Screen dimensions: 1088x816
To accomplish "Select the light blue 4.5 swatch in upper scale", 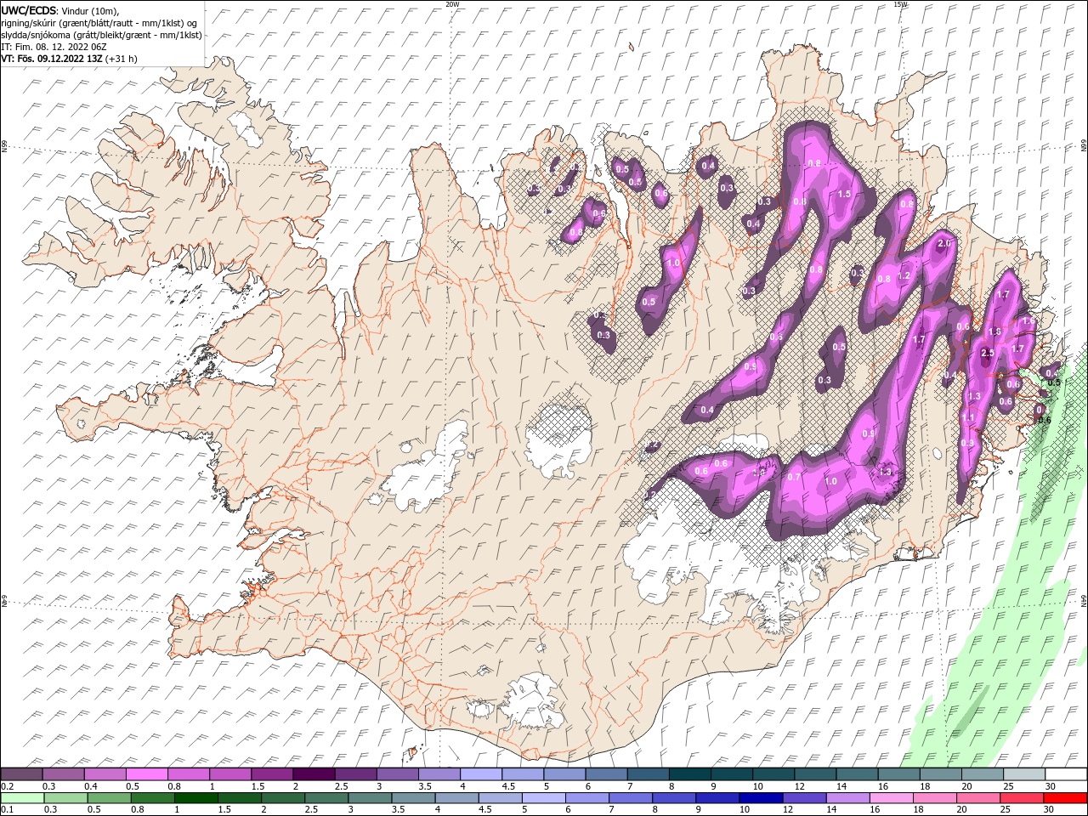I will coord(522,774).
